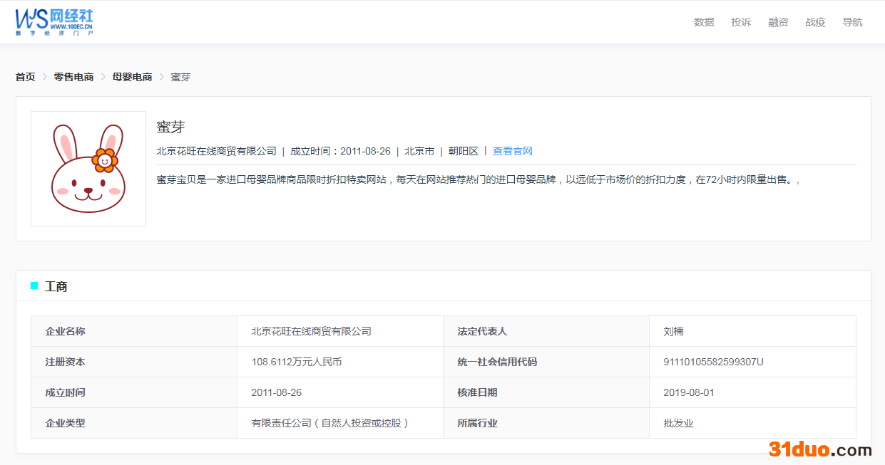This screenshot has height=465, width=885.
Task: Expand the 导航 menu
Action: (x=852, y=22)
